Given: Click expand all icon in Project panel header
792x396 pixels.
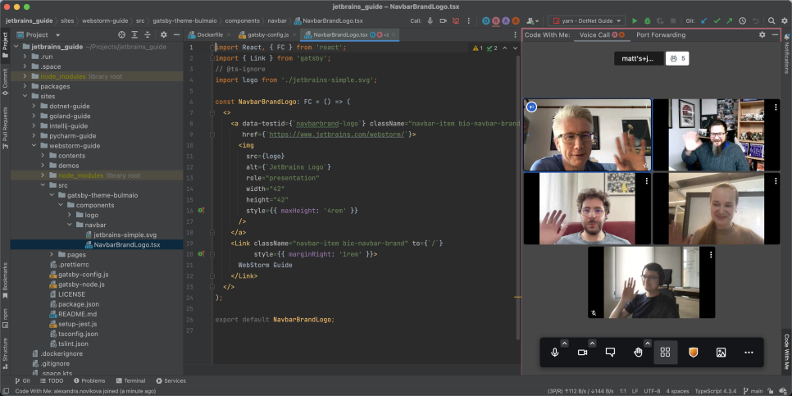Looking at the screenshot, I should tap(134, 35).
